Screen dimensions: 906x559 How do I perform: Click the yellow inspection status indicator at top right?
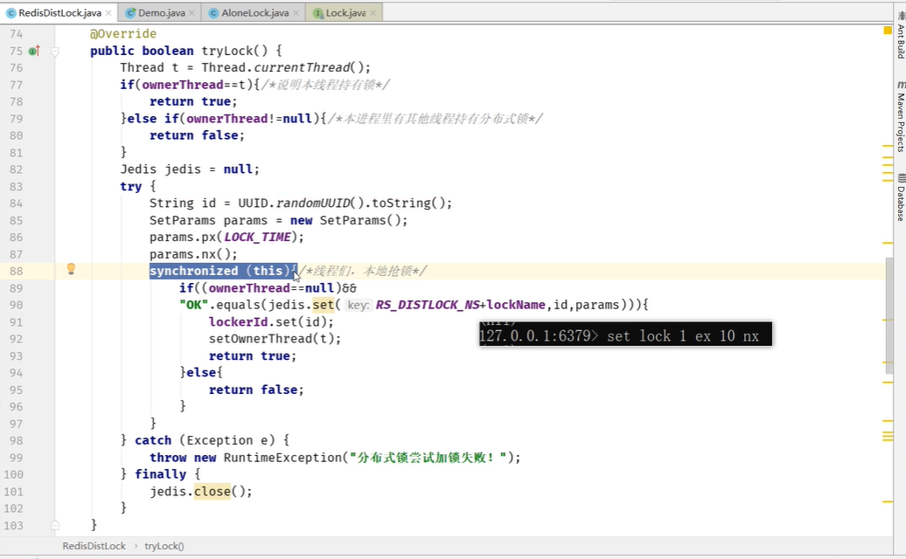888,30
